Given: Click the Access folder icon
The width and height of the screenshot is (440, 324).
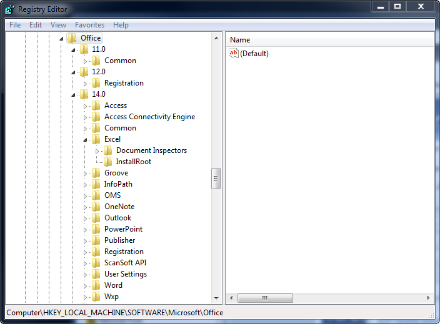Looking at the screenshot, I should [x=96, y=106].
